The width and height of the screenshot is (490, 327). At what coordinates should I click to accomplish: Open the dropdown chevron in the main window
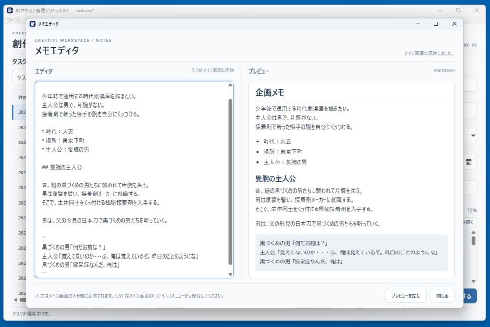click(x=473, y=135)
